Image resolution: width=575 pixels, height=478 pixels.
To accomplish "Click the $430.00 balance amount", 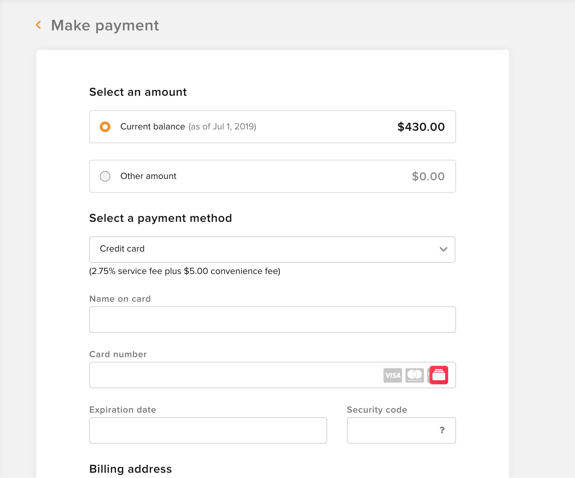I will click(421, 127).
